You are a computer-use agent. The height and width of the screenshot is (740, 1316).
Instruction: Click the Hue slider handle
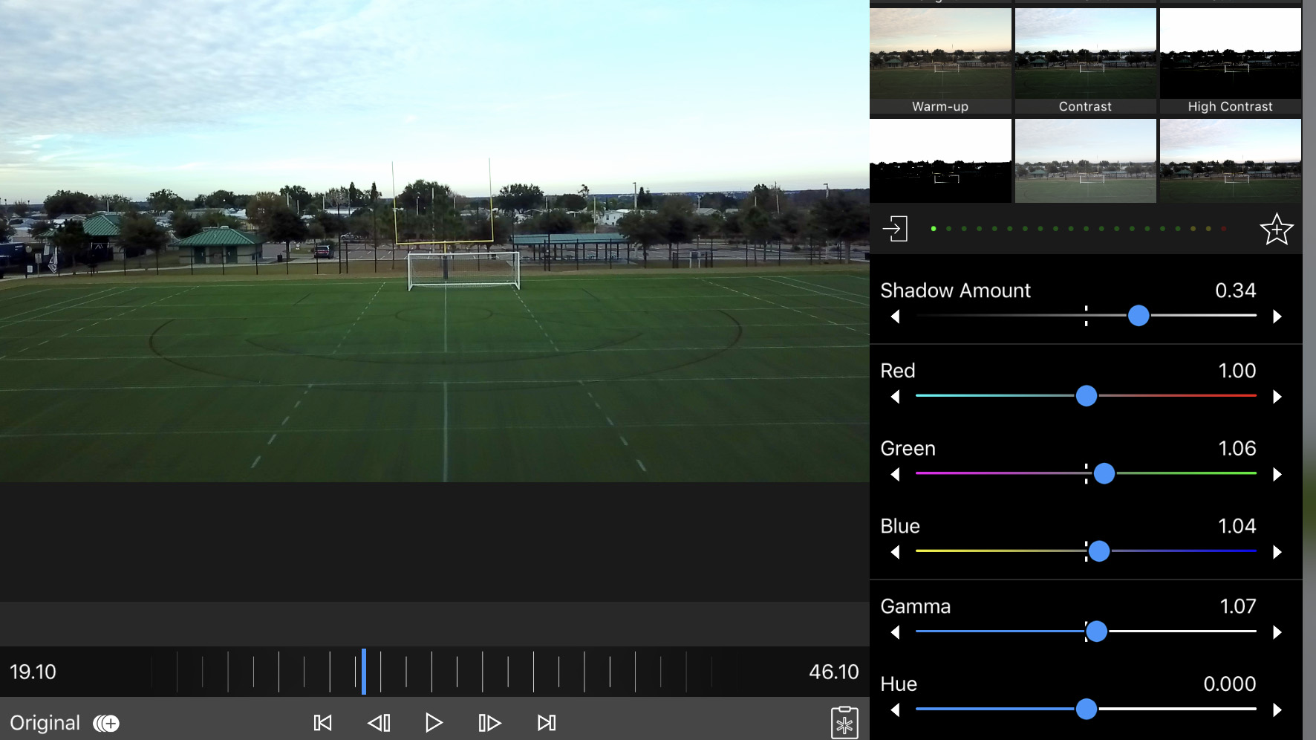[1087, 709]
